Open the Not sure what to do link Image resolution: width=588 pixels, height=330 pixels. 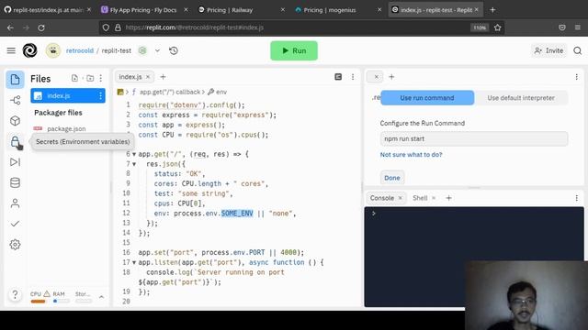coord(411,155)
